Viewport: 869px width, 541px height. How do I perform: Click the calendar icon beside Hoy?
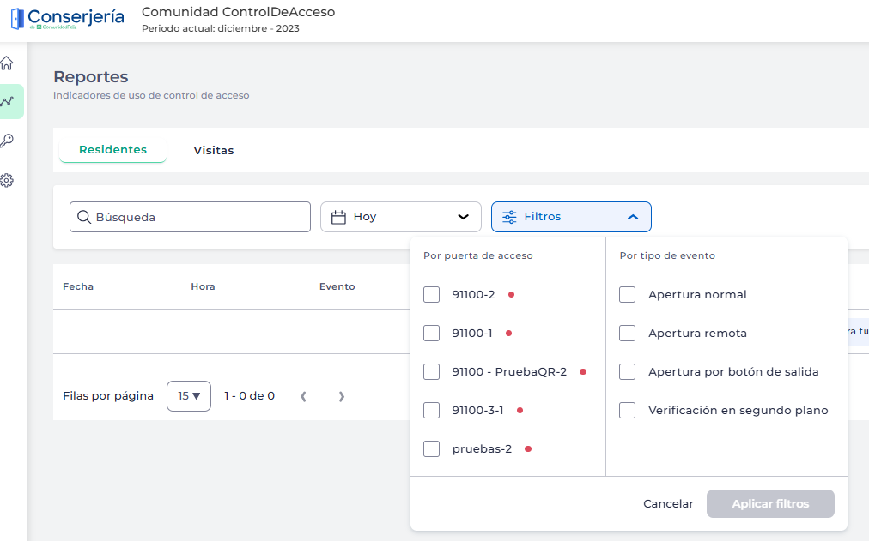(339, 217)
